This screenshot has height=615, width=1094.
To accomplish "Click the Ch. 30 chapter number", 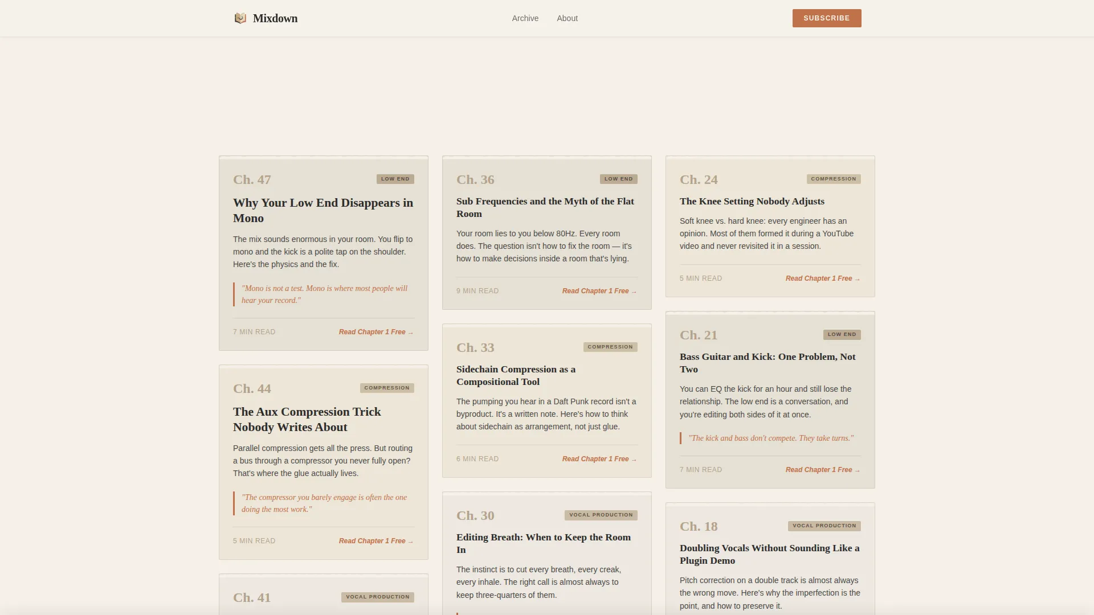I will click(x=475, y=515).
